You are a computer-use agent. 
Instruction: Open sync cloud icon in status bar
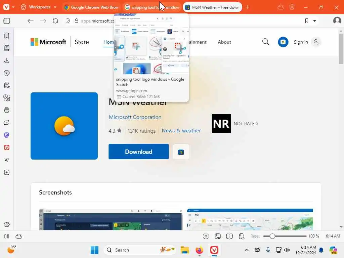click(19, 236)
